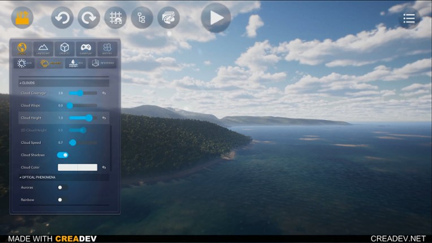Click the redo arrow button
Screen dimensions: 432x243
[89, 18]
